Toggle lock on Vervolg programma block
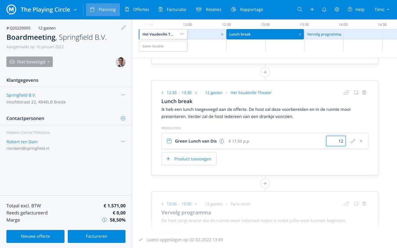This screenshot has width=397, height=248. (x=346, y=204)
